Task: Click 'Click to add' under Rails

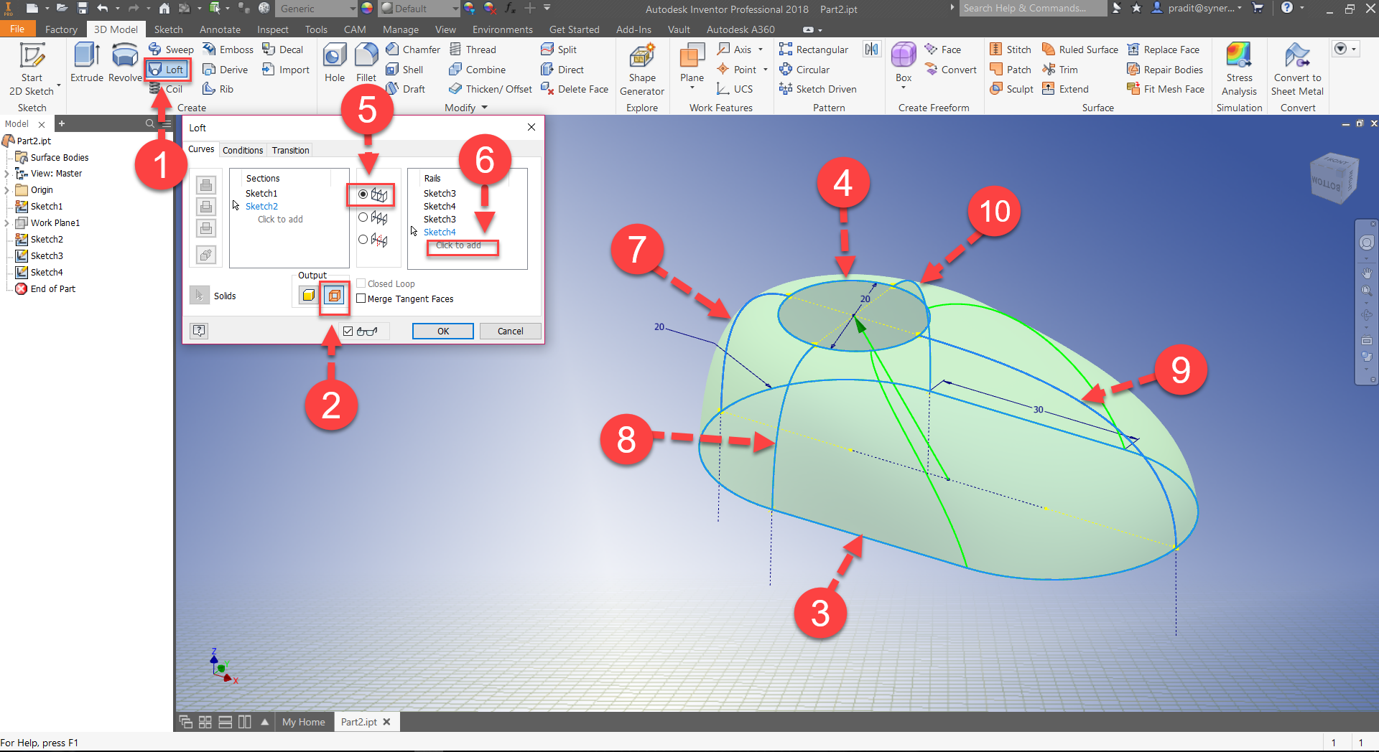Action: coord(462,246)
